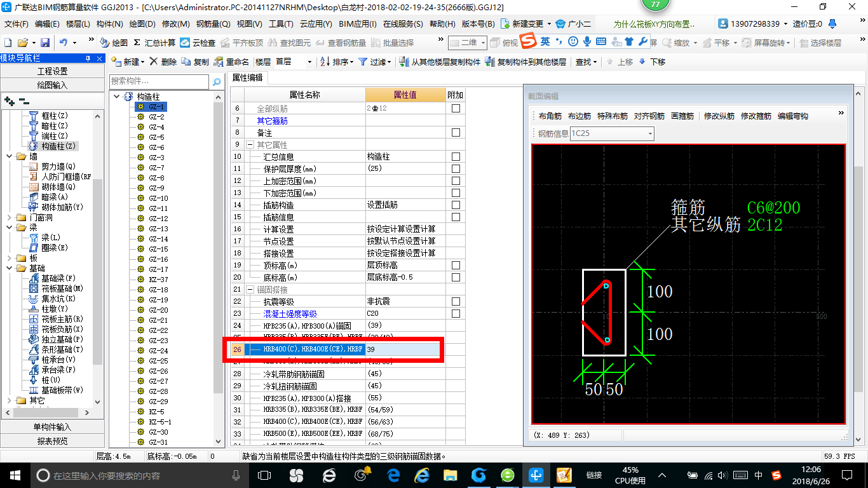
Task: Open the 文件(F) menu
Action: (x=17, y=24)
